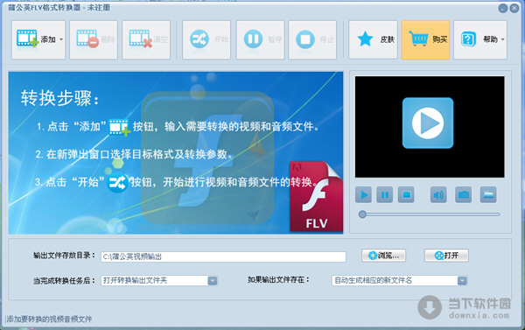The height and width of the screenshot is (330, 525).
Task: Open the 如果输出文件存在 dropdown
Action: click(x=400, y=280)
